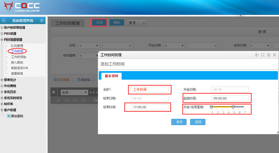Tick the select-all checkbox in table header
Viewport: 279px width, 153px height.
point(53,92)
